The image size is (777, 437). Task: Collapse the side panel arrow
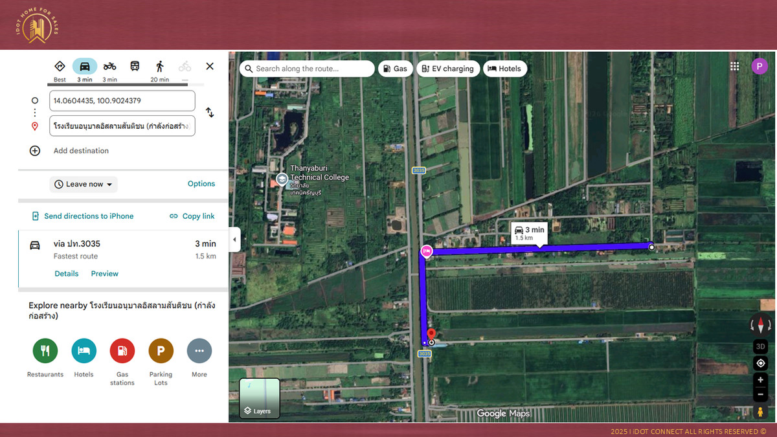click(x=234, y=240)
